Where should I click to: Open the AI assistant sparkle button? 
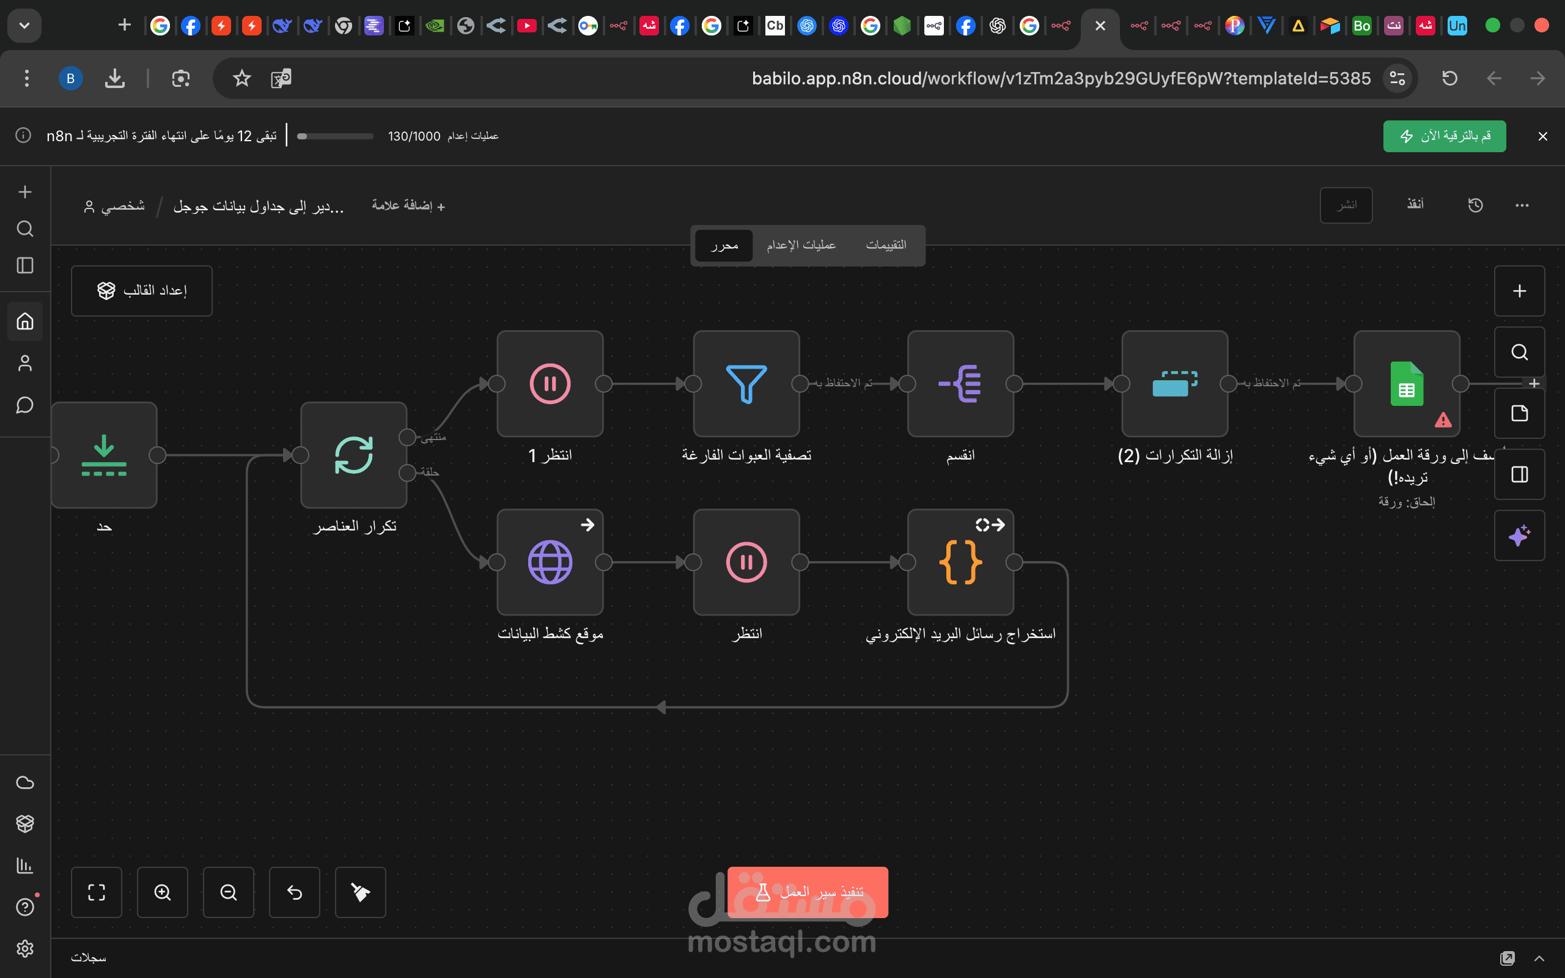[x=1519, y=535]
